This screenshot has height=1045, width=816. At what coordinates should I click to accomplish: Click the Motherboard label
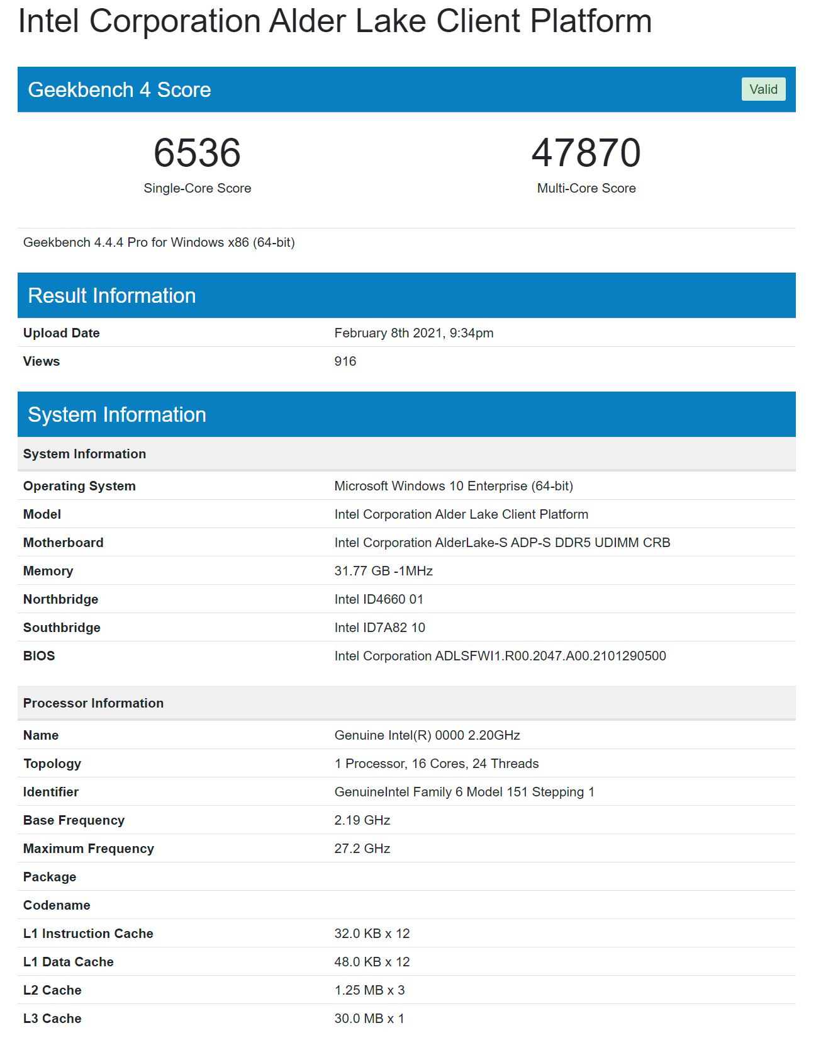pyautogui.click(x=63, y=543)
